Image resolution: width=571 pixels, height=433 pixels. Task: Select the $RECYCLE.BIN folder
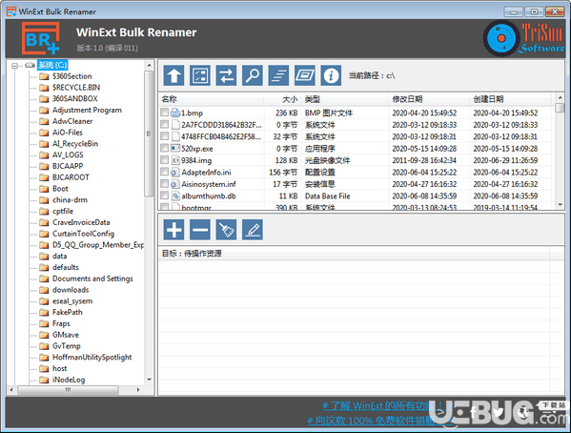[76, 88]
